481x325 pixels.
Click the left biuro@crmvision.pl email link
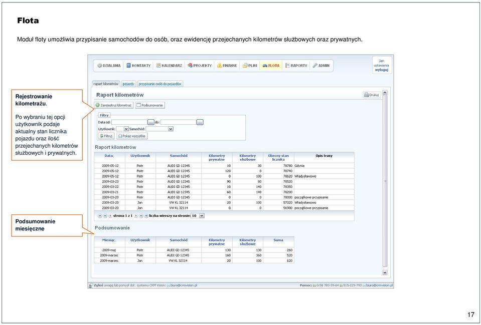click(184, 285)
